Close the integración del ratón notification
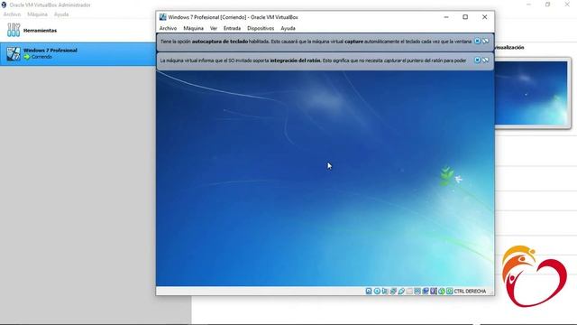 [x=477, y=60]
